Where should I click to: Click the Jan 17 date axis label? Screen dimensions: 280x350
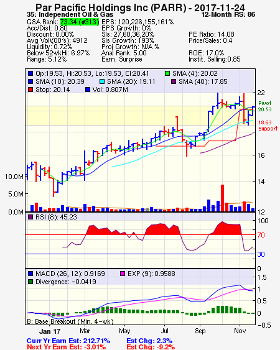pyautogui.click(x=50, y=331)
